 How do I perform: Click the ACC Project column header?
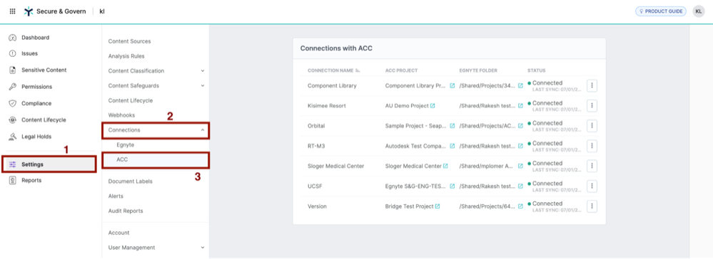[401, 70]
